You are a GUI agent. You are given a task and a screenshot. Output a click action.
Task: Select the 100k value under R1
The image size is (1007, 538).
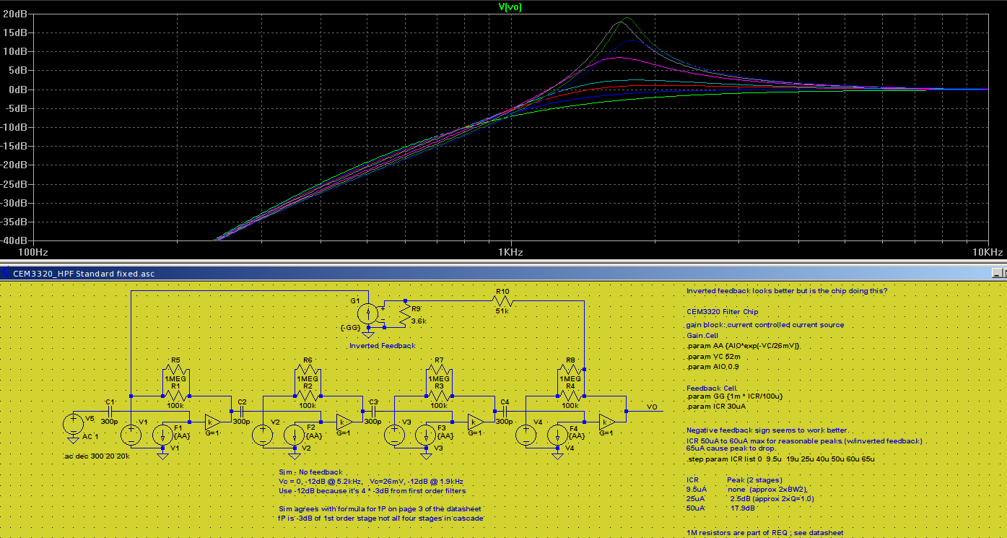point(175,405)
